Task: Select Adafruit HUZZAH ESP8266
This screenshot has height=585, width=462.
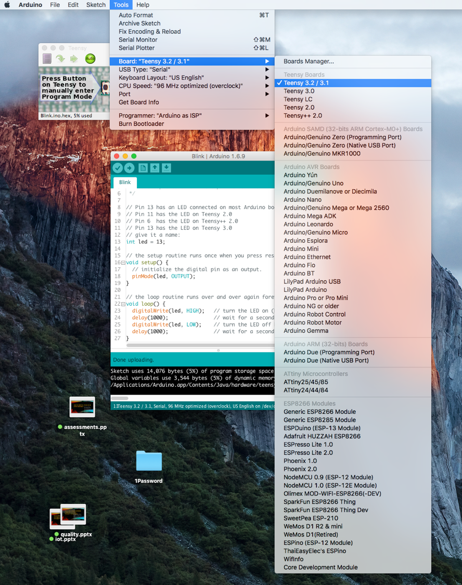Action: (x=353, y=436)
